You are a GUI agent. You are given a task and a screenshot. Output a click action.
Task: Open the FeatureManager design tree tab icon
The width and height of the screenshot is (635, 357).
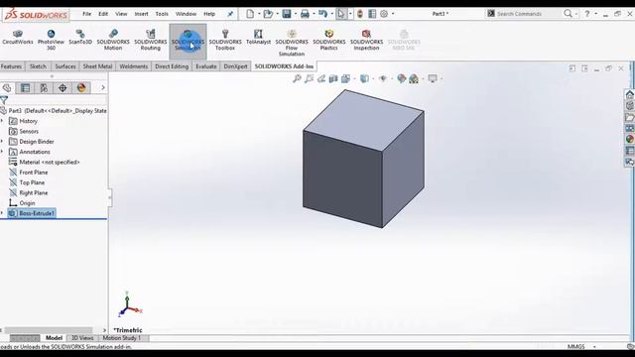pos(7,88)
